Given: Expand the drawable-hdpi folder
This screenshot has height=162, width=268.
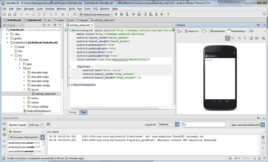Looking at the screenshot, I should click(25, 72).
